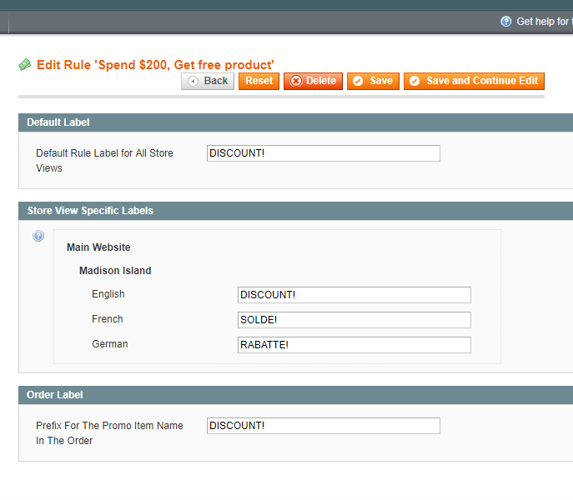Select the English store view label field
The image size is (573, 500).
354,295
